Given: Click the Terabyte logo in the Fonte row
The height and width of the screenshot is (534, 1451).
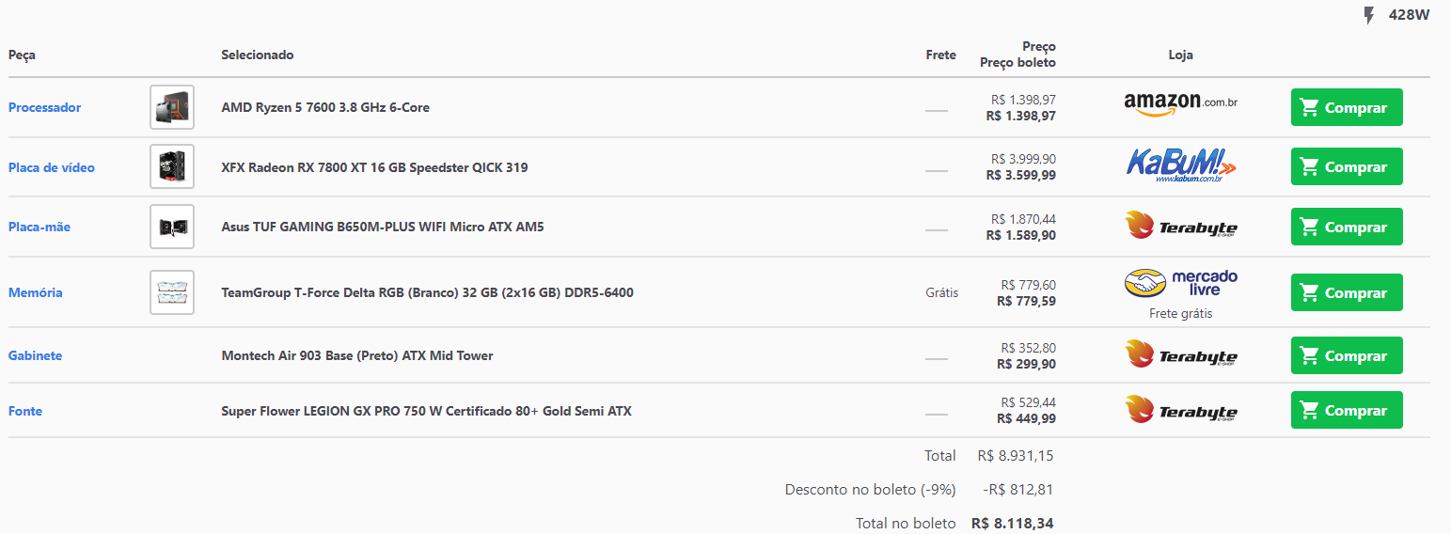Looking at the screenshot, I should (1180, 410).
